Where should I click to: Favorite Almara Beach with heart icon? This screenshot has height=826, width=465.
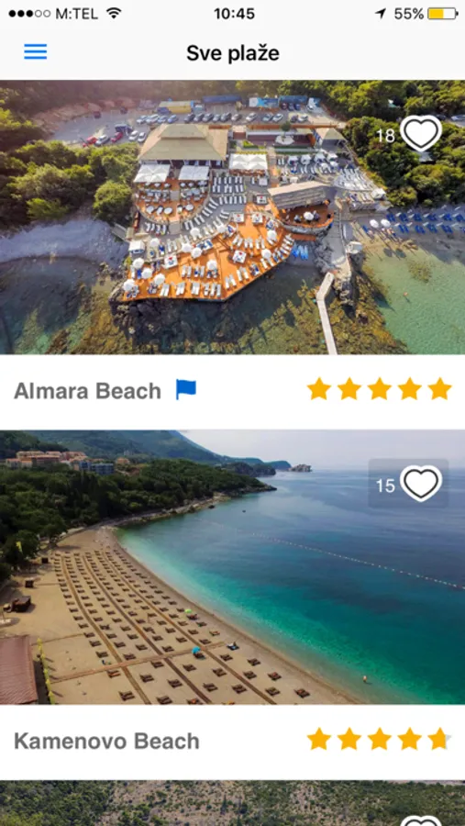(x=421, y=133)
